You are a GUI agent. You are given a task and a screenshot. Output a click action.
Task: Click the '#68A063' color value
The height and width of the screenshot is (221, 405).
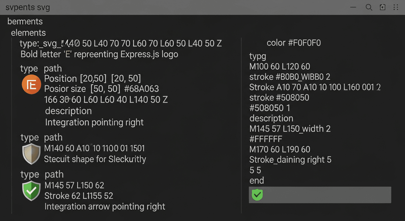click(x=142, y=89)
